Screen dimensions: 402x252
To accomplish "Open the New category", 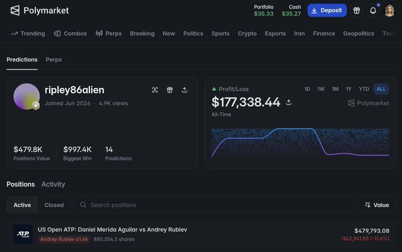I will (168, 34).
